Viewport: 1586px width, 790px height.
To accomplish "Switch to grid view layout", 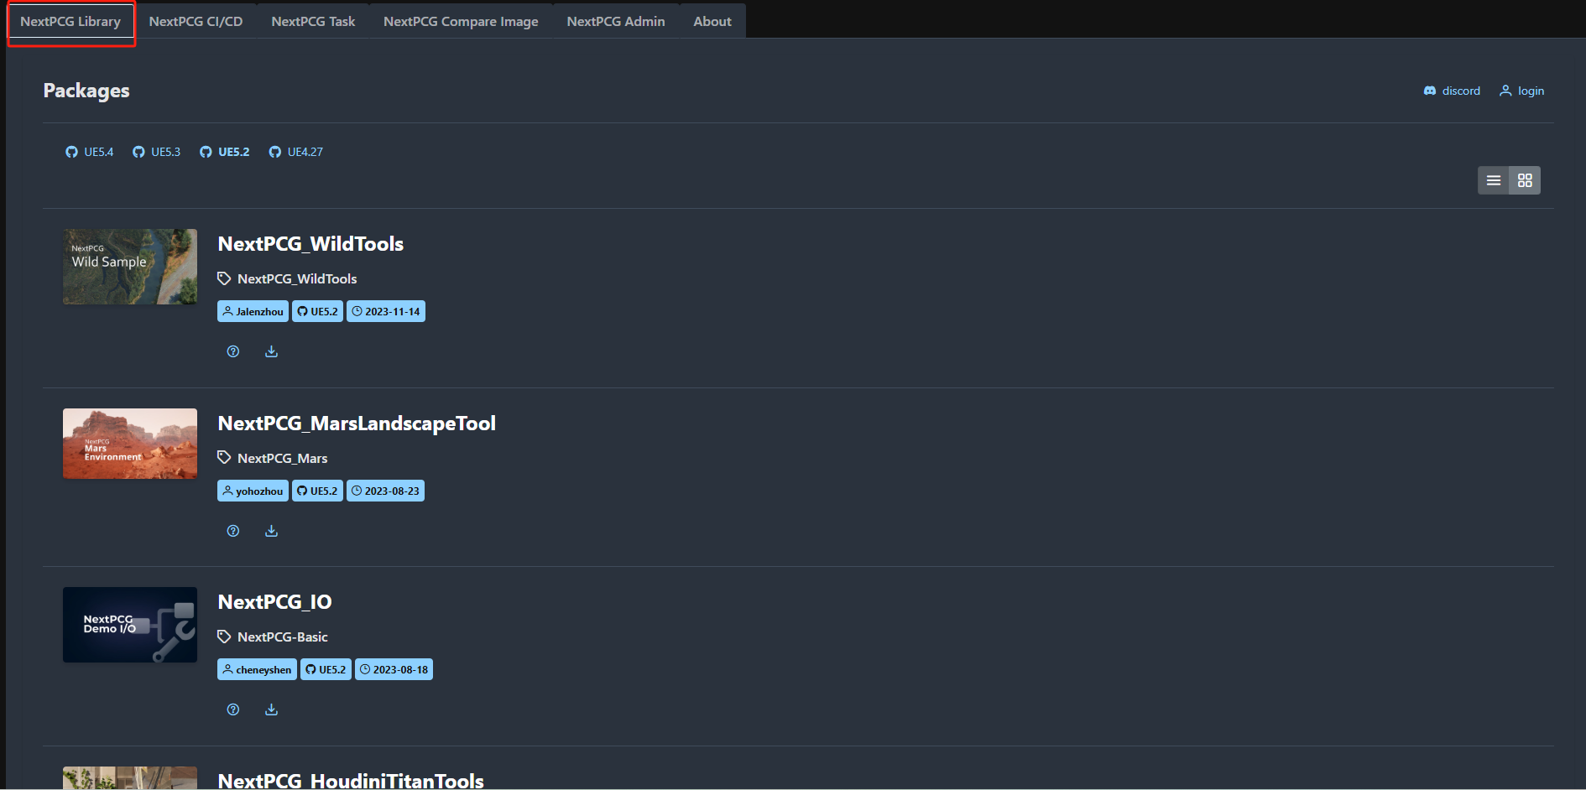I will pos(1525,180).
